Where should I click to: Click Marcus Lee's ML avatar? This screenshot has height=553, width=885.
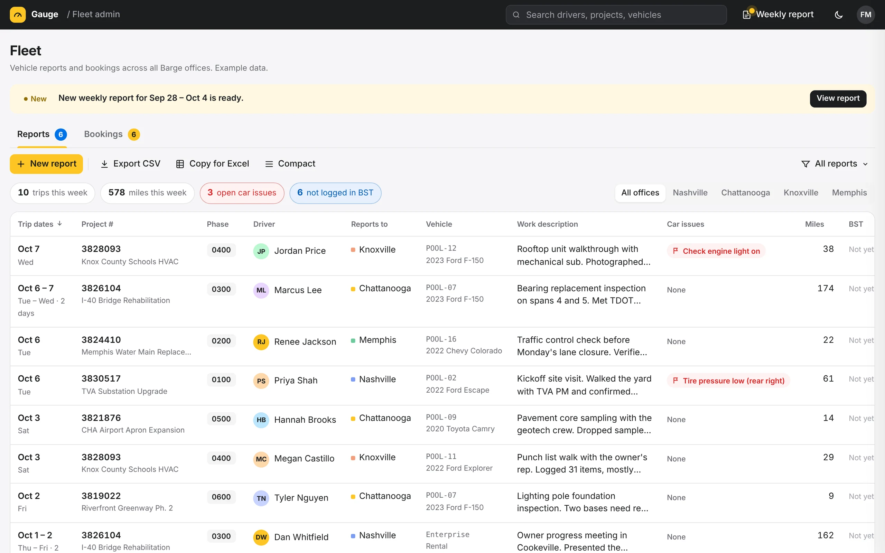pyautogui.click(x=261, y=290)
